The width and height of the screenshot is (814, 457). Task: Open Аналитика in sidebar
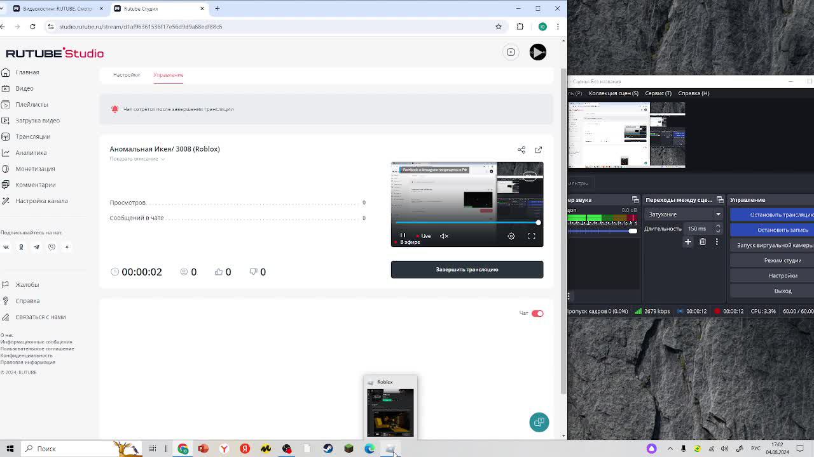[x=31, y=152]
